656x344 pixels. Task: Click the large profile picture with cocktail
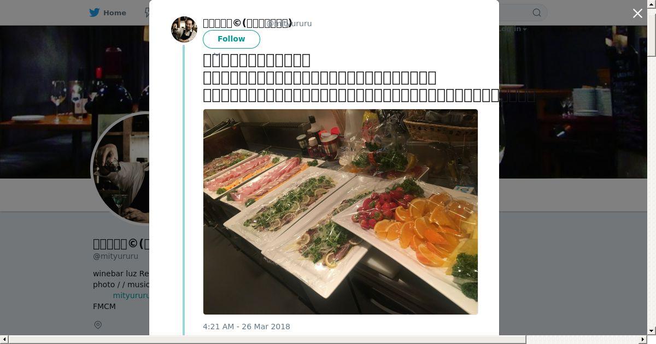point(121,168)
